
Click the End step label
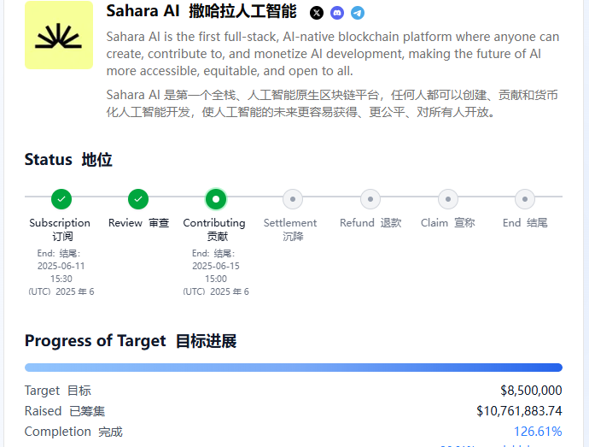tap(525, 223)
